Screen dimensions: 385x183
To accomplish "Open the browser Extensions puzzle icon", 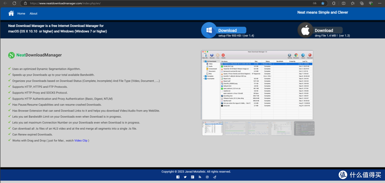I will click(334, 4).
